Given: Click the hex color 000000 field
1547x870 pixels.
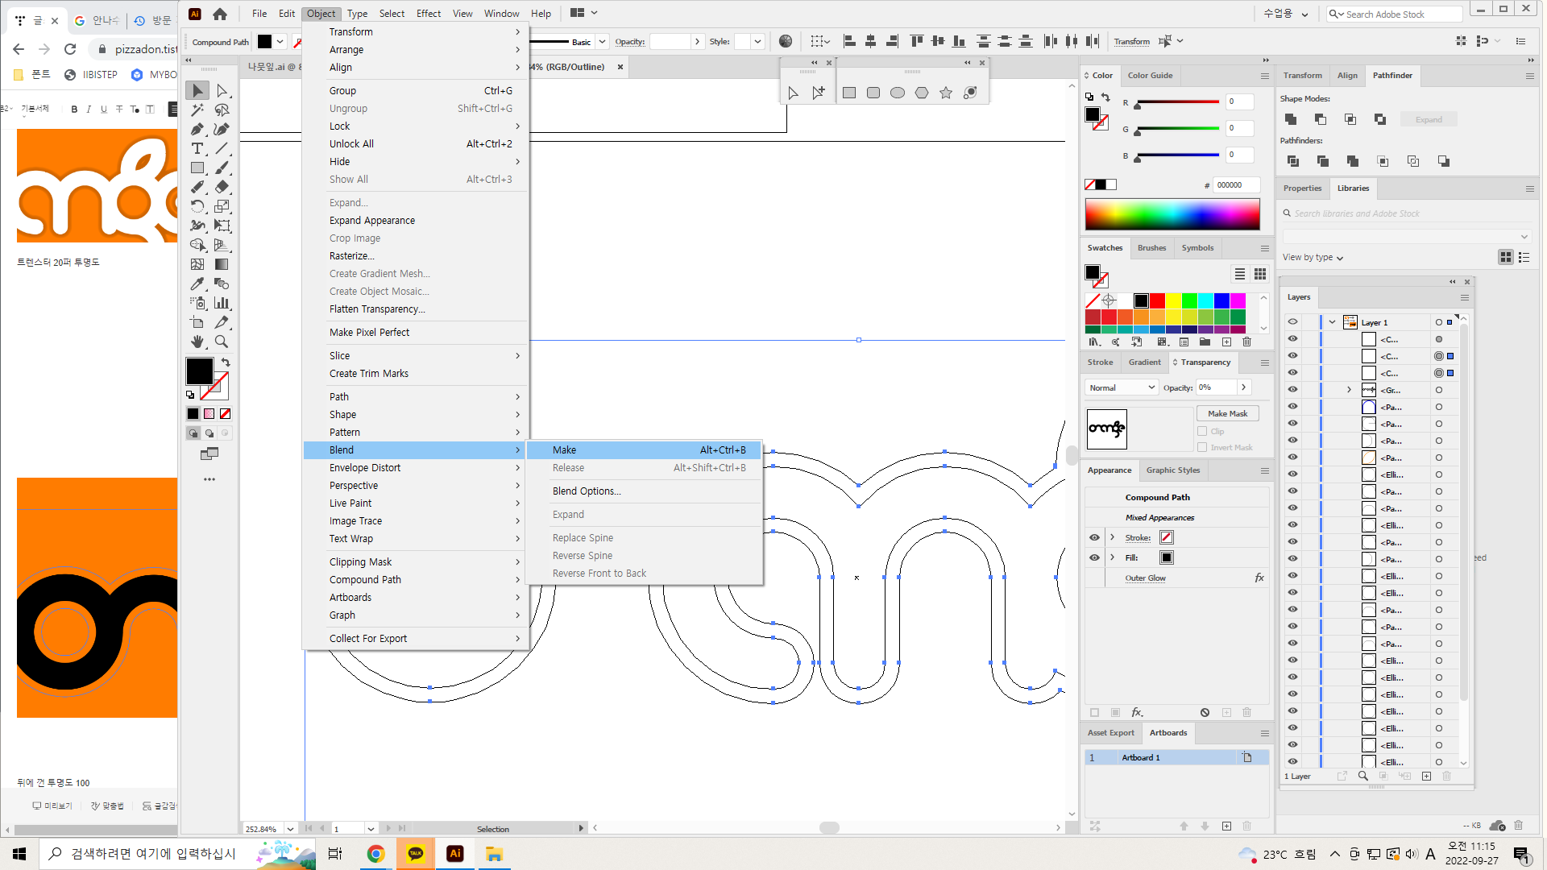Looking at the screenshot, I should click(x=1235, y=185).
